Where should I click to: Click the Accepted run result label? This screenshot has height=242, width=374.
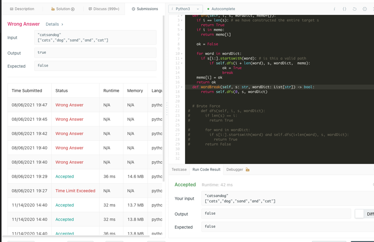click(185, 184)
